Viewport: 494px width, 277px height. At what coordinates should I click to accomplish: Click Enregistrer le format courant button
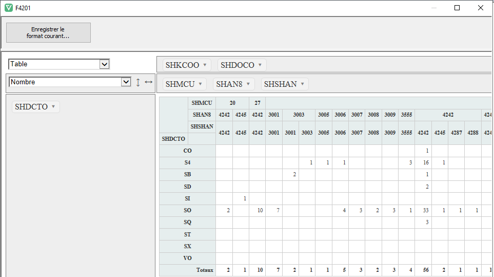(48, 32)
